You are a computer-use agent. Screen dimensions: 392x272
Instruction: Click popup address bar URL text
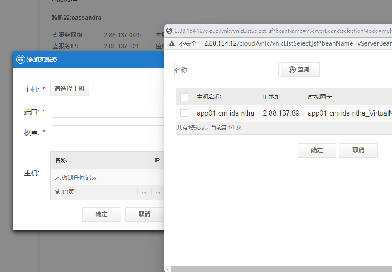298,43
